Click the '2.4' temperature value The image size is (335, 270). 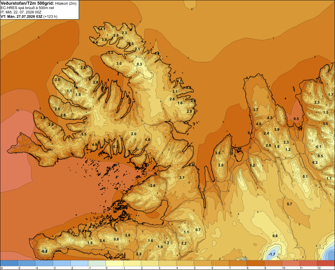266,133
